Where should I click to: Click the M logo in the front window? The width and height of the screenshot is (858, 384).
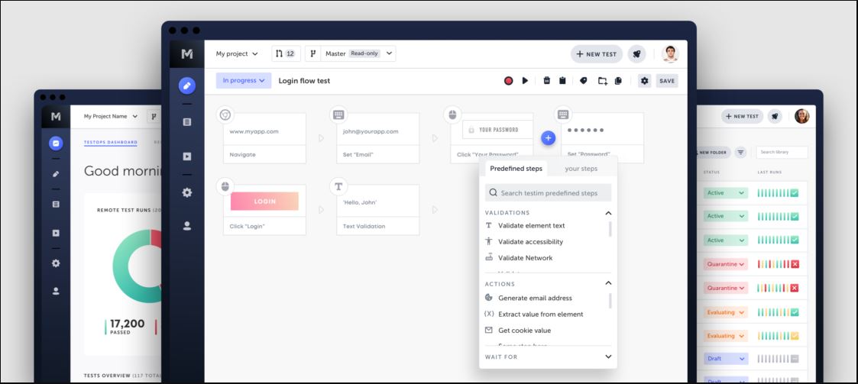pos(187,53)
